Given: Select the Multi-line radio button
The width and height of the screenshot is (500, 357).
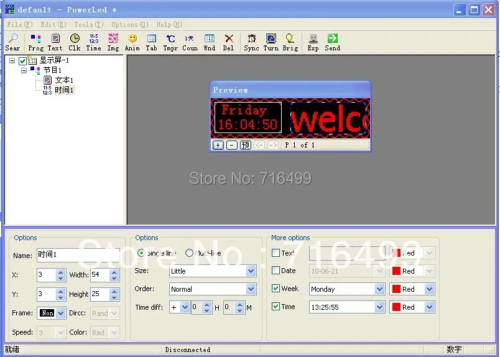Looking at the screenshot, I should [x=190, y=253].
